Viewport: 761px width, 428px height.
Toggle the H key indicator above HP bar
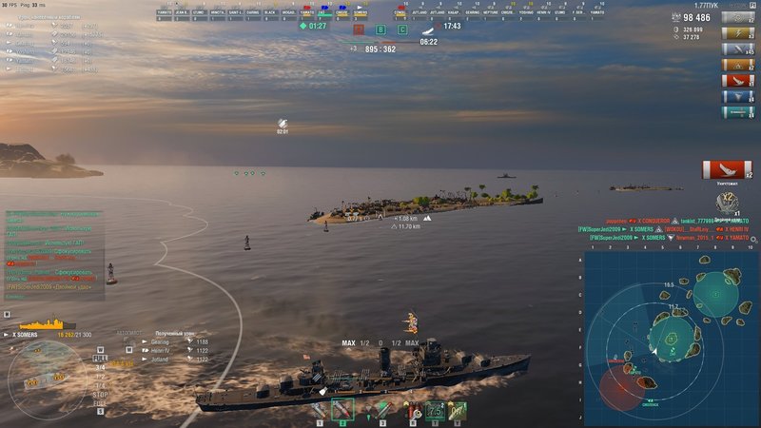tap(7, 315)
